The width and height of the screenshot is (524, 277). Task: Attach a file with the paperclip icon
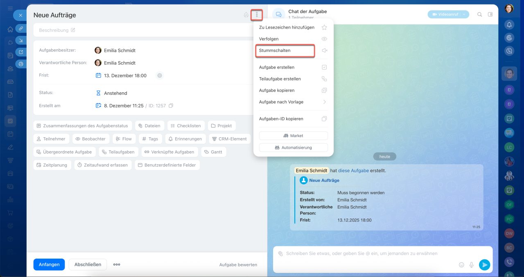pyautogui.click(x=280, y=254)
